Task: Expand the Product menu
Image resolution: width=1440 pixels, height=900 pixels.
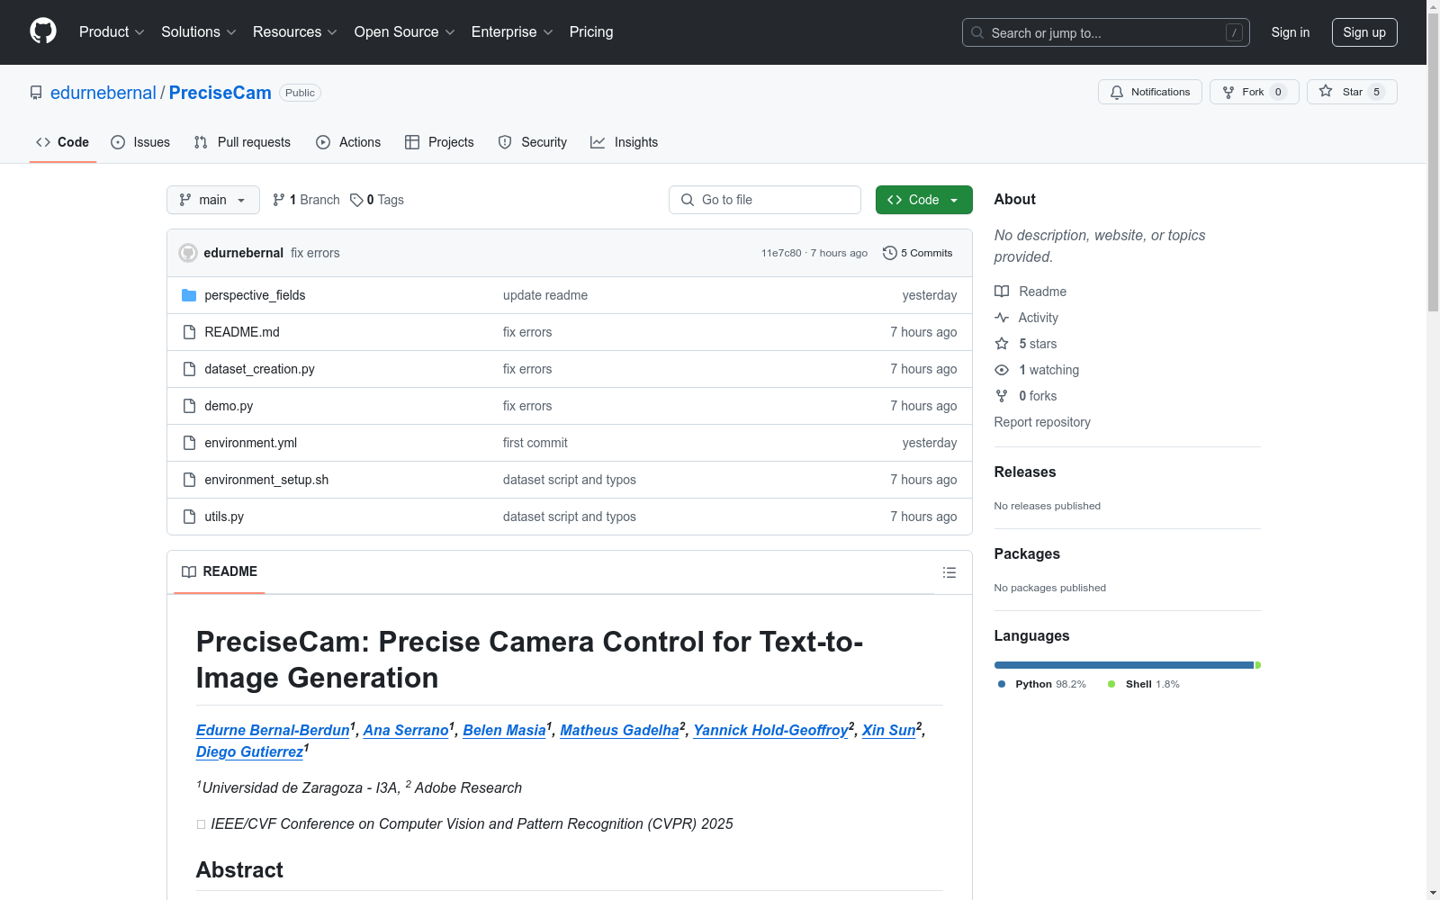Action: (112, 31)
